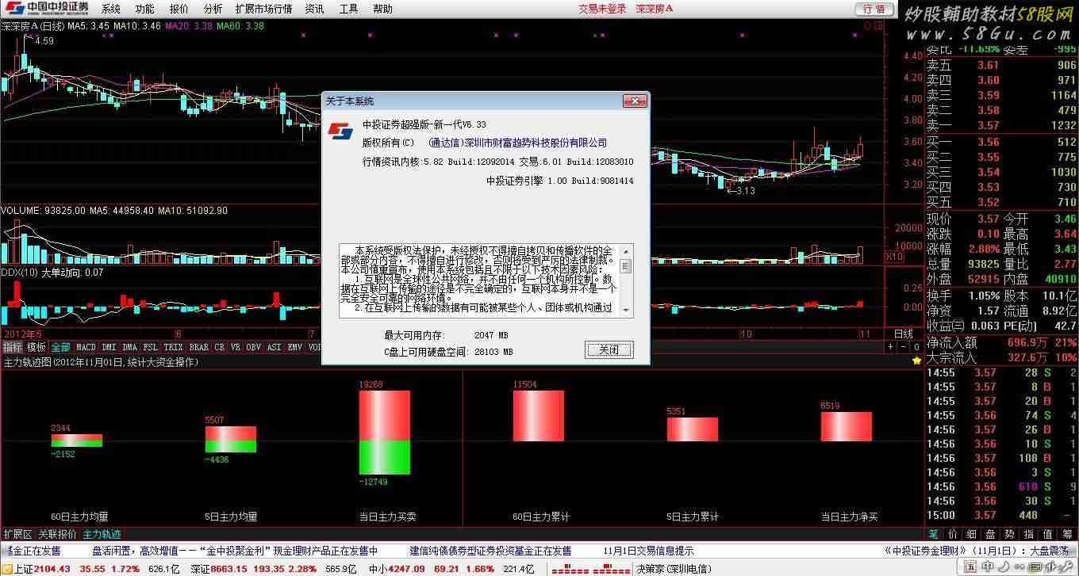1079x576 pixels.
Task: Click the down arrow of the disclaimer scrollbar
Action: click(x=626, y=311)
